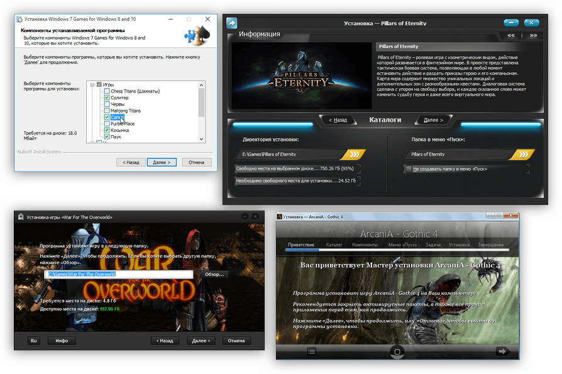Image resolution: width=562 pixels, height=374 pixels.
Task: Click 'Необходимо свободного места для установки' 24.52 Гб line
Action: pyautogui.click(x=296, y=181)
